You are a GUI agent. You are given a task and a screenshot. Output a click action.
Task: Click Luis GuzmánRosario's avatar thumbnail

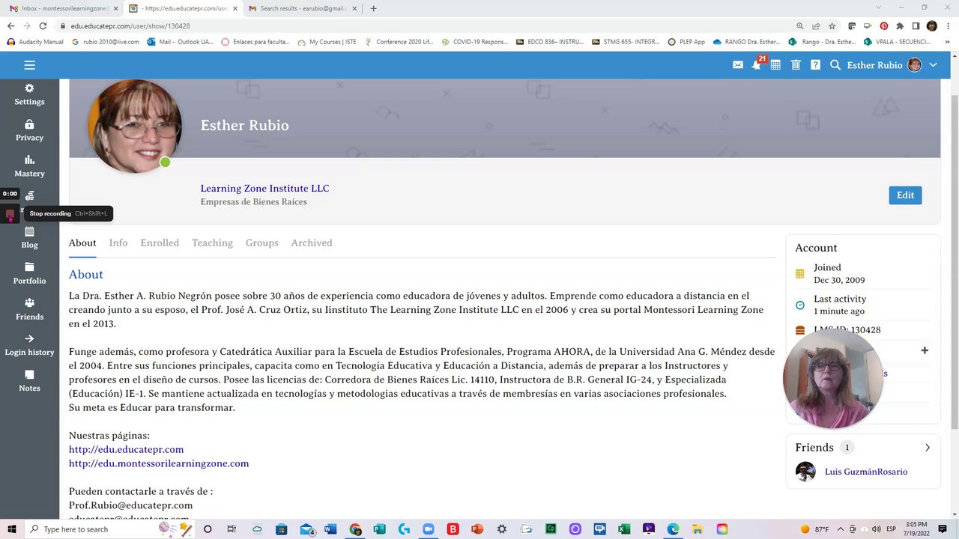point(805,472)
